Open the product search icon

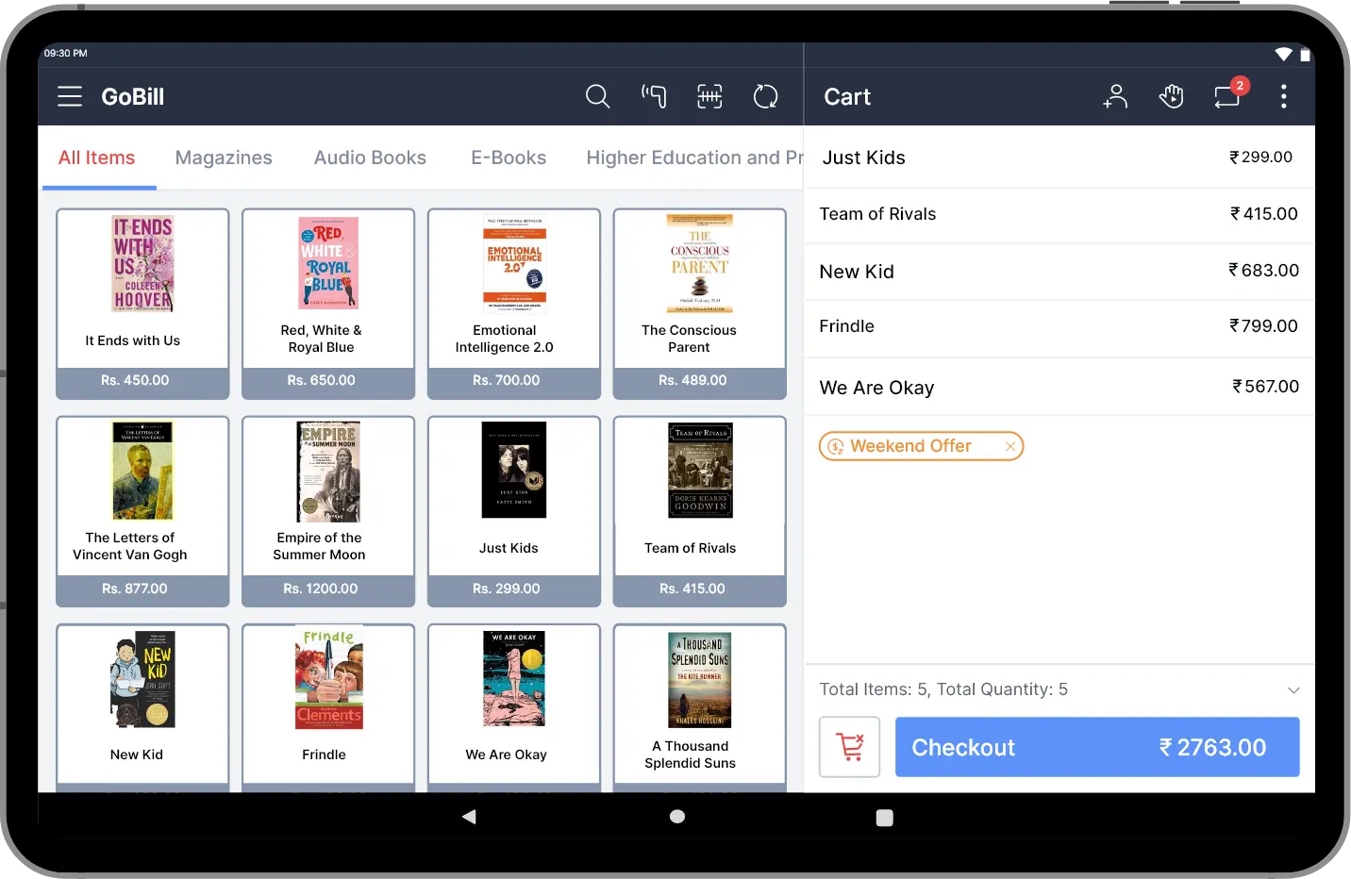pyautogui.click(x=597, y=96)
